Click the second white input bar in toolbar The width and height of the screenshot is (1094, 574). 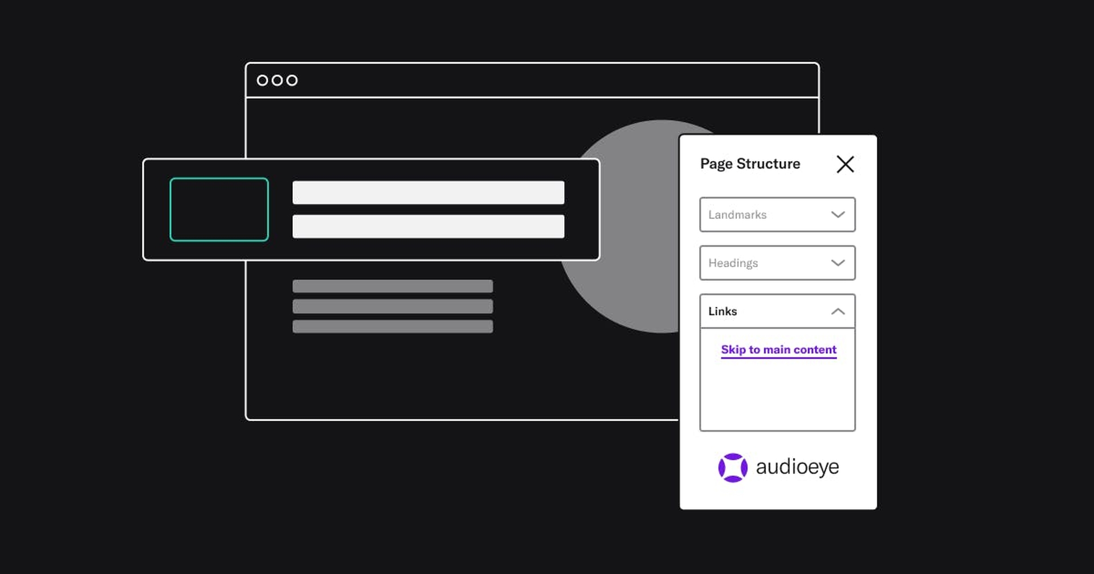[428, 226]
